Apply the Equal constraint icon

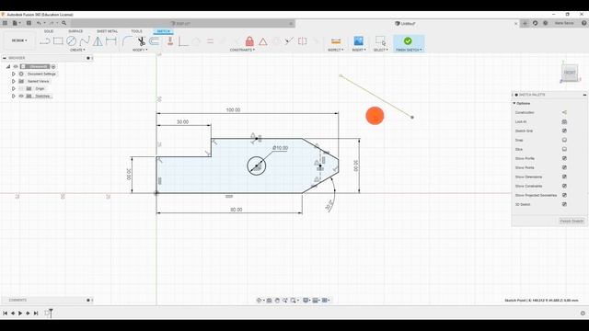tap(210, 41)
